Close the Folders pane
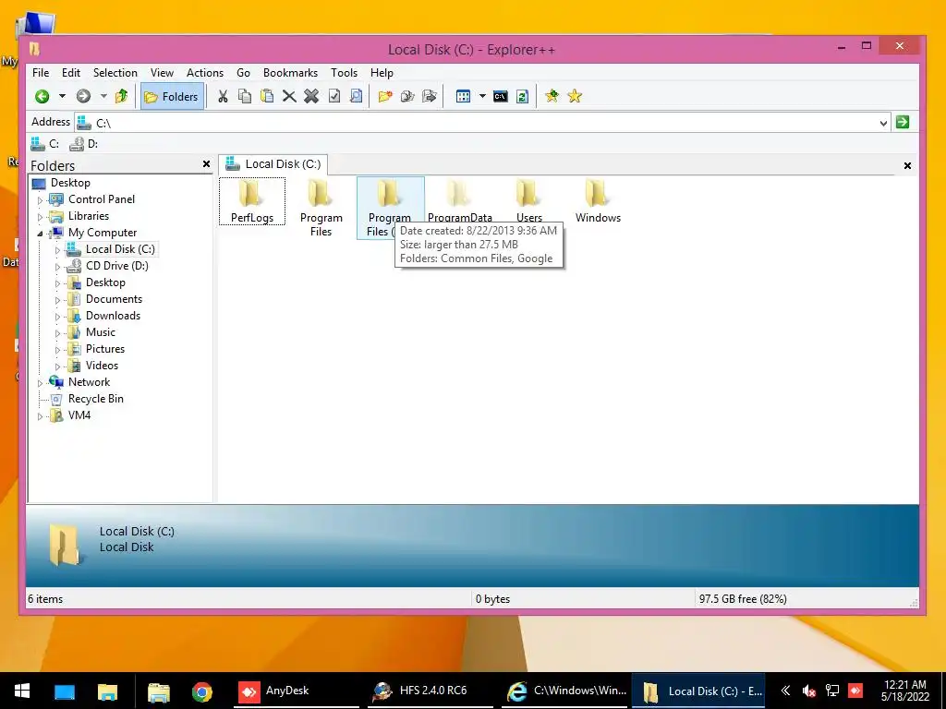Viewport: 946px width, 709px height. [206, 164]
